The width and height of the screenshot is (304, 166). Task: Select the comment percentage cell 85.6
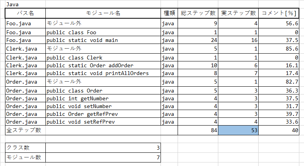279,49
